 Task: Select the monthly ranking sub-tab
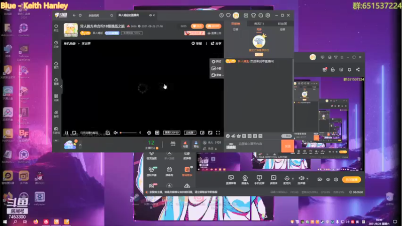(282, 30)
